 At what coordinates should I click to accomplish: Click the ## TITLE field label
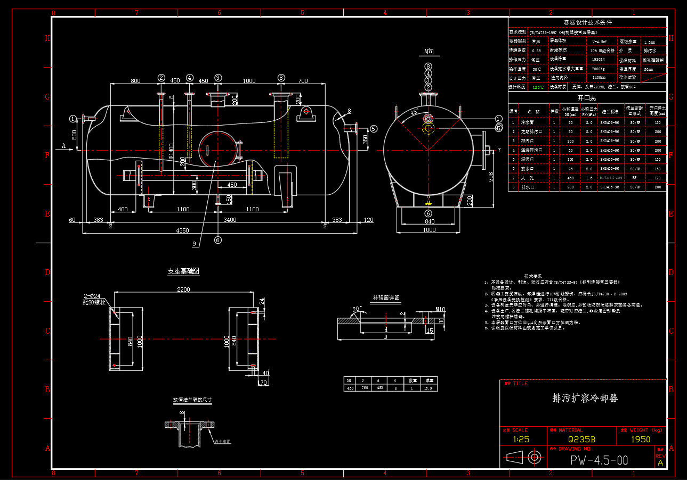pos(515,384)
